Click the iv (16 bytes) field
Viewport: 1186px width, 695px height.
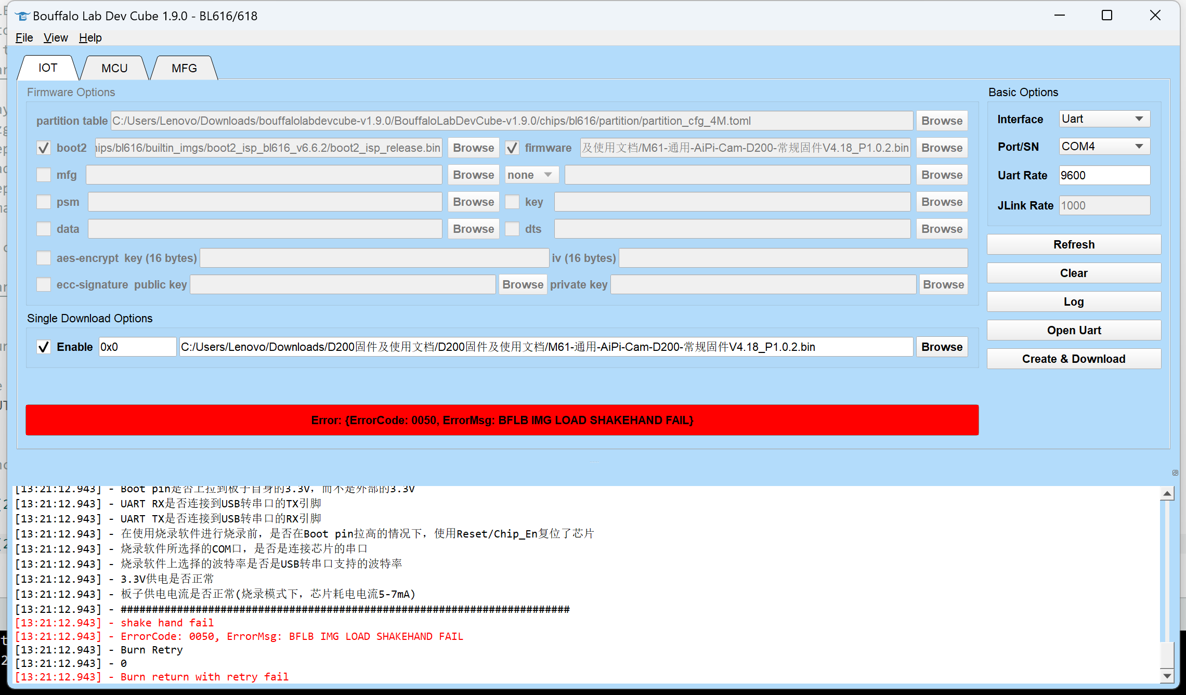pos(793,258)
